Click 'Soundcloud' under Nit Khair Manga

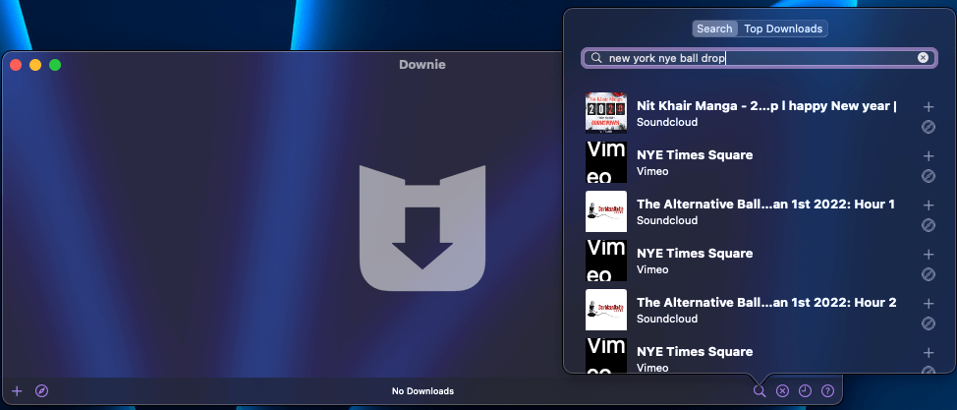tap(667, 122)
